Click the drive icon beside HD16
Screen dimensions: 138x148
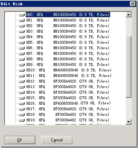click(x=22, y=103)
